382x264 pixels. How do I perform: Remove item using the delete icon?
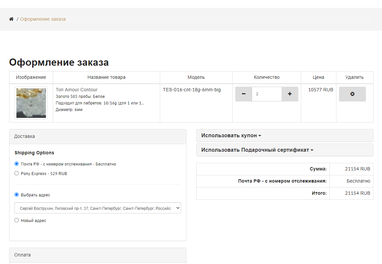(352, 94)
